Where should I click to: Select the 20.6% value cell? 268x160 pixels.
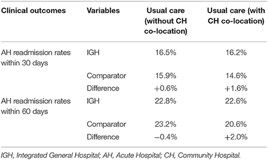pyautogui.click(x=236, y=124)
